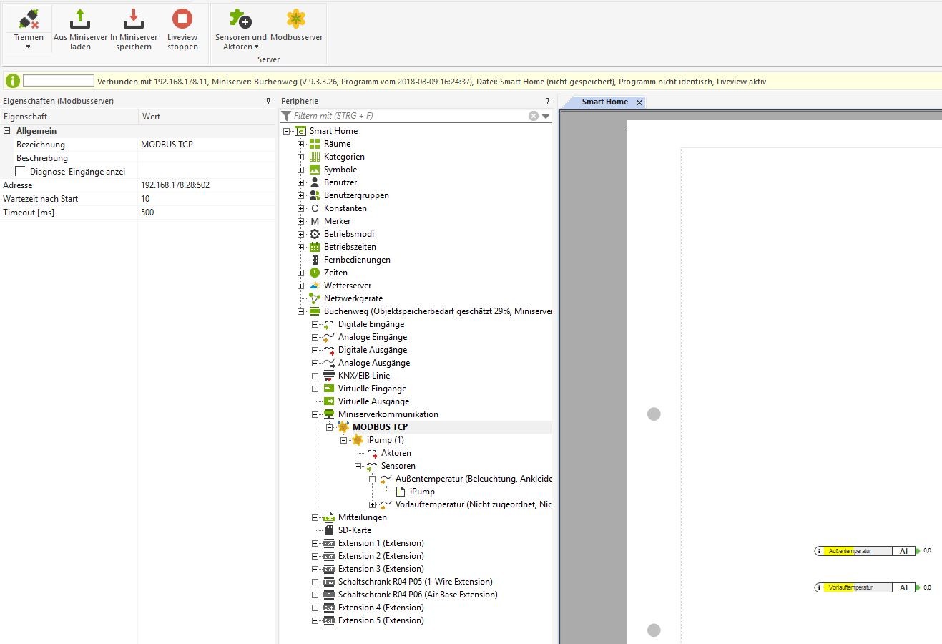Collapse the Miniserverkommunikation node
Screen dimensions: 942x644
tap(315, 414)
